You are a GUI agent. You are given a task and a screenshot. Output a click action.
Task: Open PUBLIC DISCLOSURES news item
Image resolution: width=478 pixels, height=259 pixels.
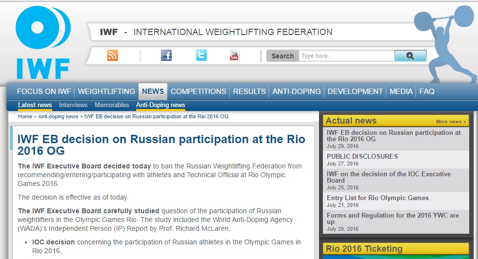[x=396, y=160]
